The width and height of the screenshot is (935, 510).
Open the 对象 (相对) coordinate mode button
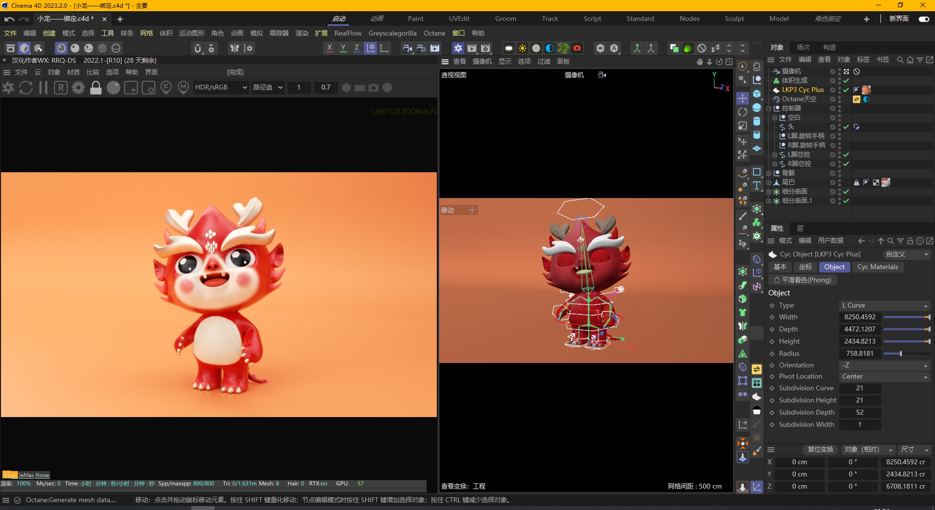point(869,450)
